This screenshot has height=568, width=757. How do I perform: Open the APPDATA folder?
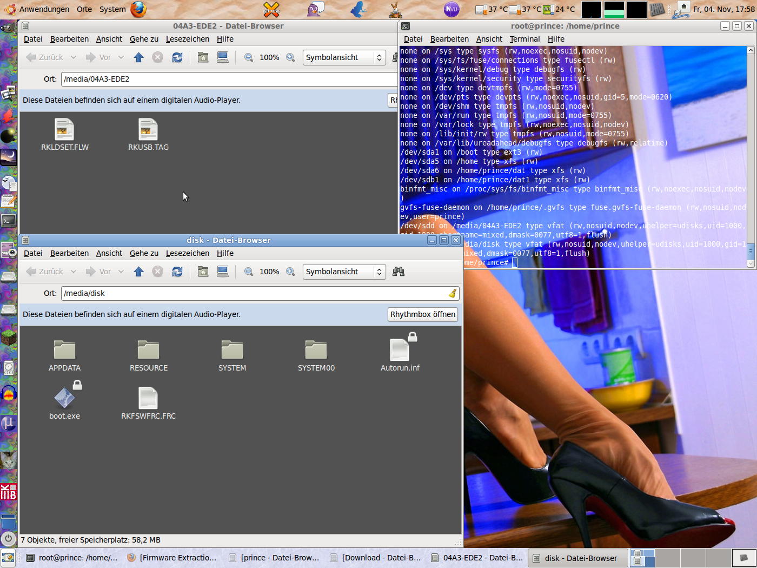point(64,356)
